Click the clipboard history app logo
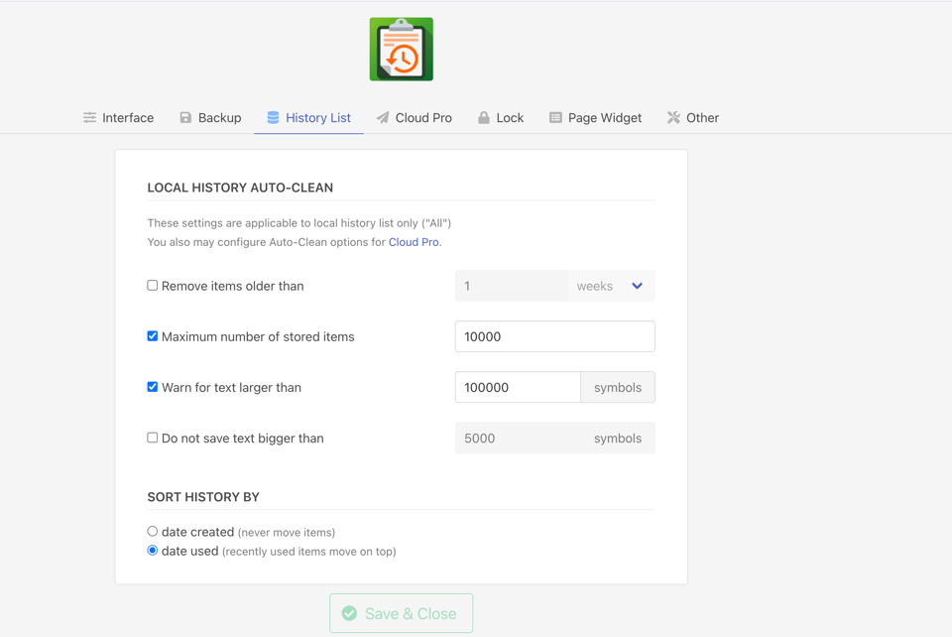Screen dimensions: 952x637 401,50
